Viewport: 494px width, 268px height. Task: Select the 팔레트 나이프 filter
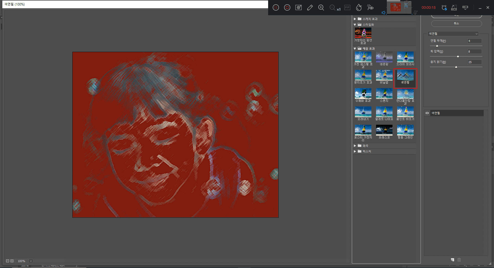[x=384, y=112]
